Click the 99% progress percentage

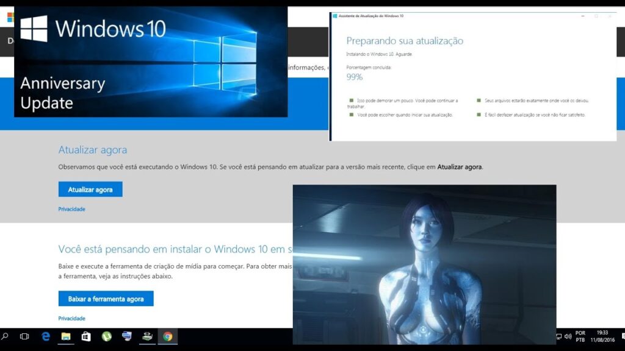(x=355, y=77)
